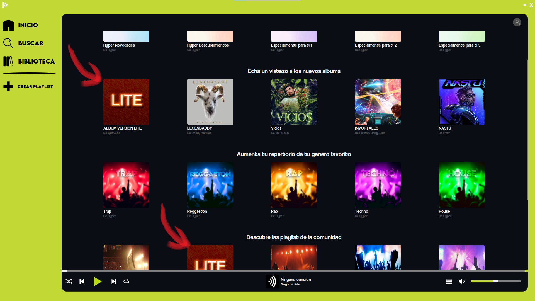Screen dimensions: 535x301
Task: Open the user profile icon
Action: pyautogui.click(x=517, y=22)
